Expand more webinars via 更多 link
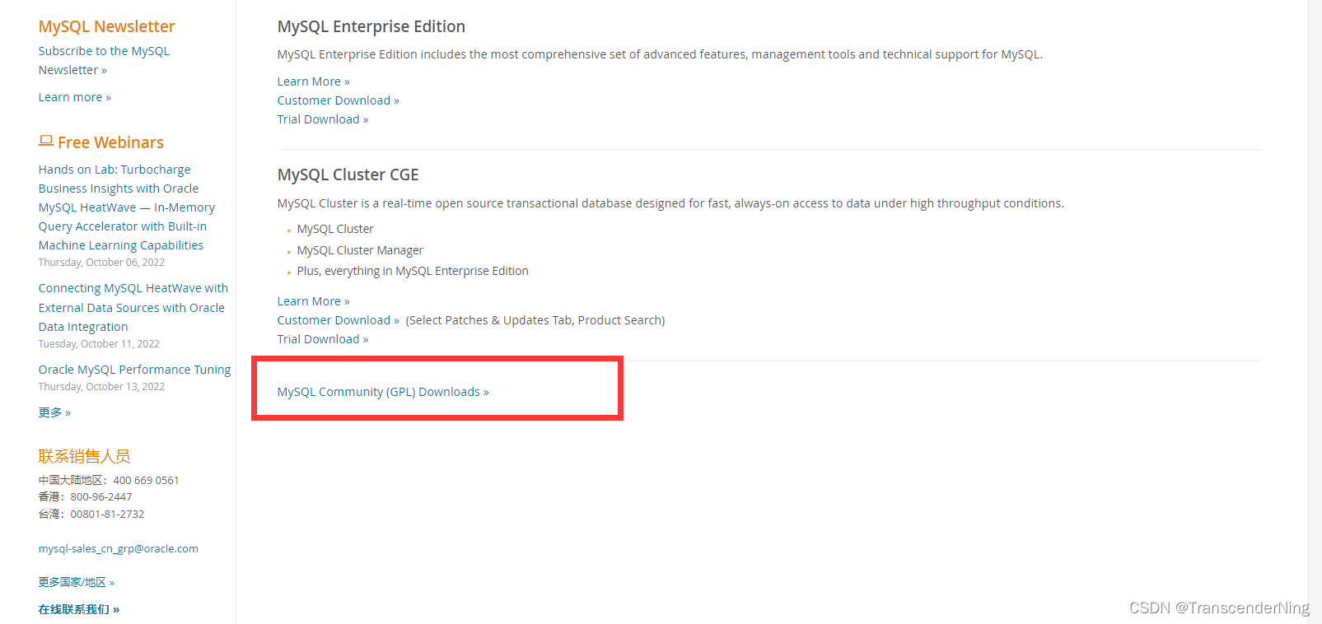Image resolution: width=1322 pixels, height=624 pixels. point(53,412)
